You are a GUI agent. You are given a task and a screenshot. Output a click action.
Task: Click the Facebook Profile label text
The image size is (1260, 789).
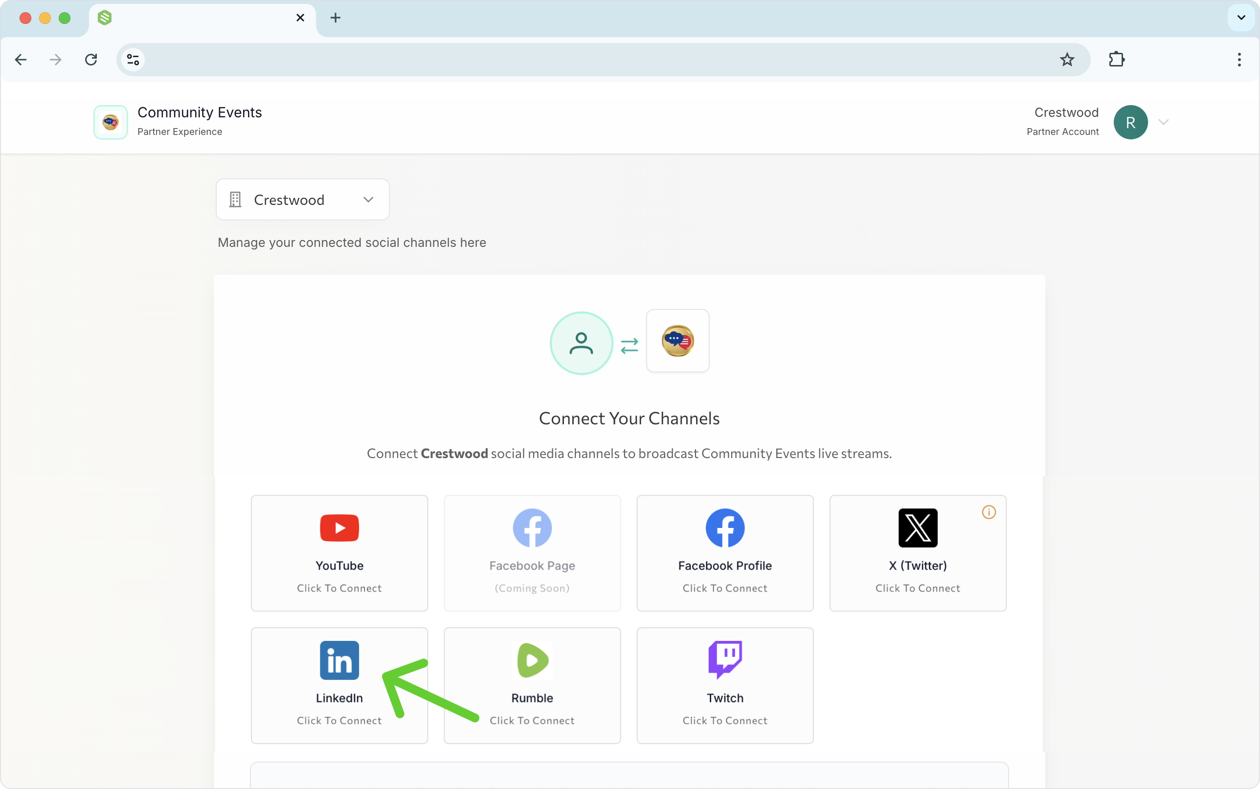725,566
